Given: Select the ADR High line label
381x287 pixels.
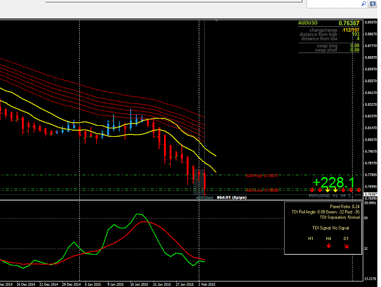Looking at the screenshot, I should [262, 175].
